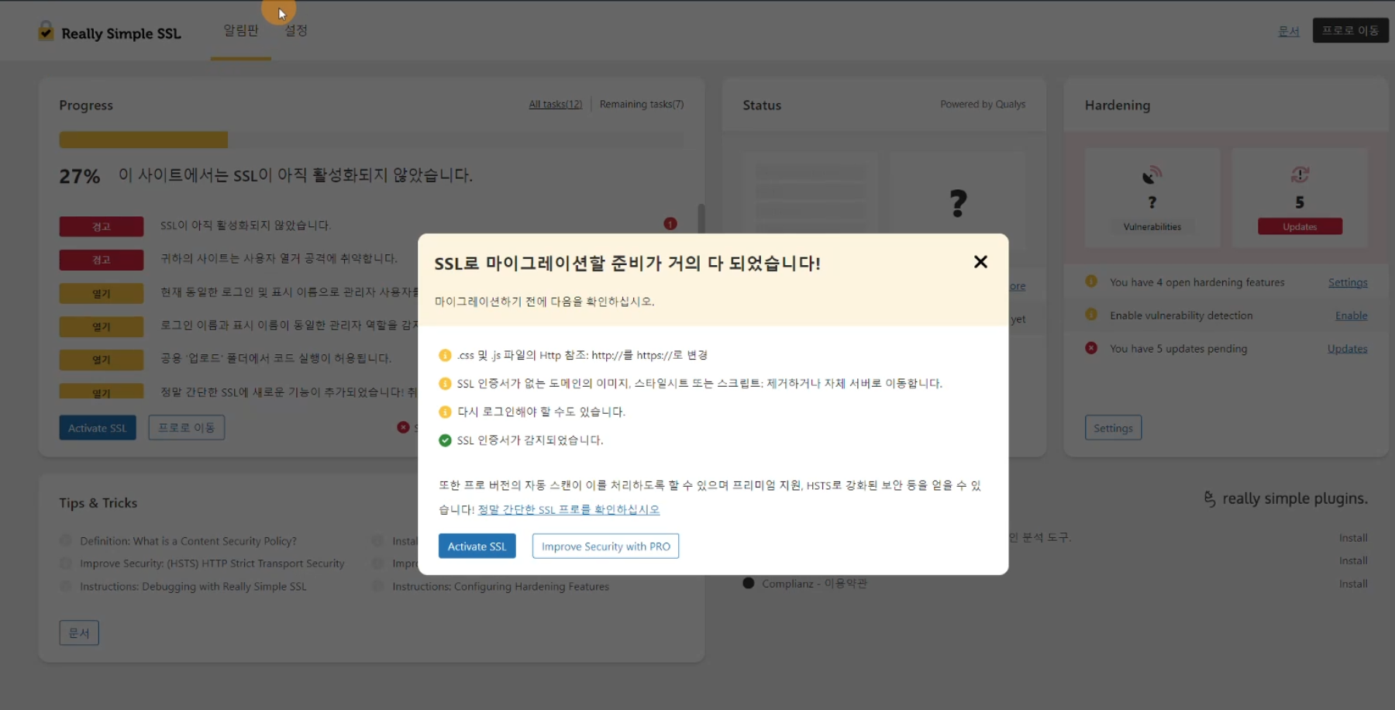Click the red Updates badge

point(1300,226)
